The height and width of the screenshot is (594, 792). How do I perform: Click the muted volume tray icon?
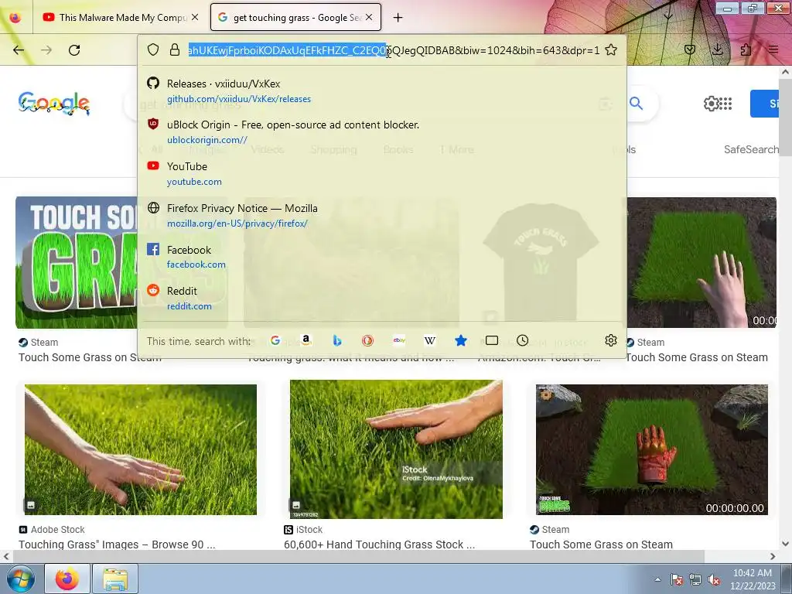714,579
